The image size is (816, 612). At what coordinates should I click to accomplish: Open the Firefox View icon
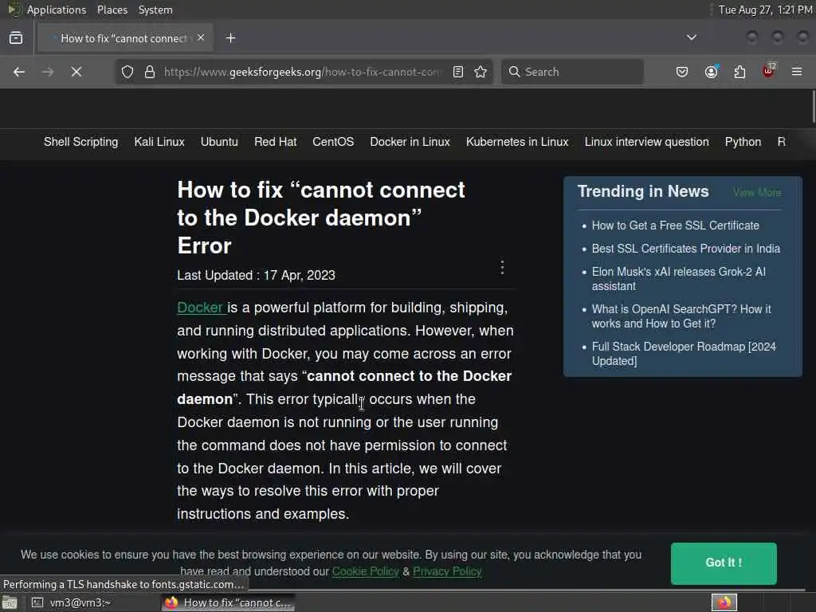pyautogui.click(x=16, y=38)
